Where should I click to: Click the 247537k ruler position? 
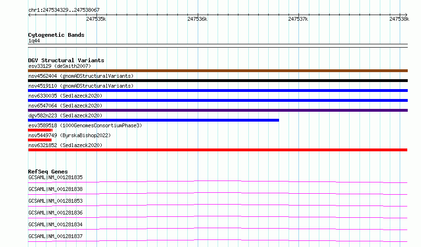click(x=298, y=19)
